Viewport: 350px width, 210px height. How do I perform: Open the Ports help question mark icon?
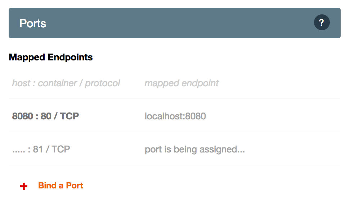point(322,22)
